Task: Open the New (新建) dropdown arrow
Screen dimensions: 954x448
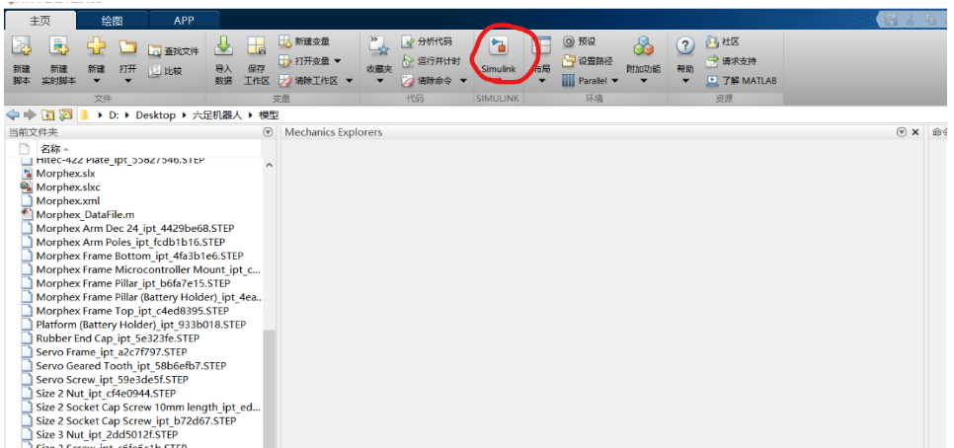Action: (x=96, y=80)
